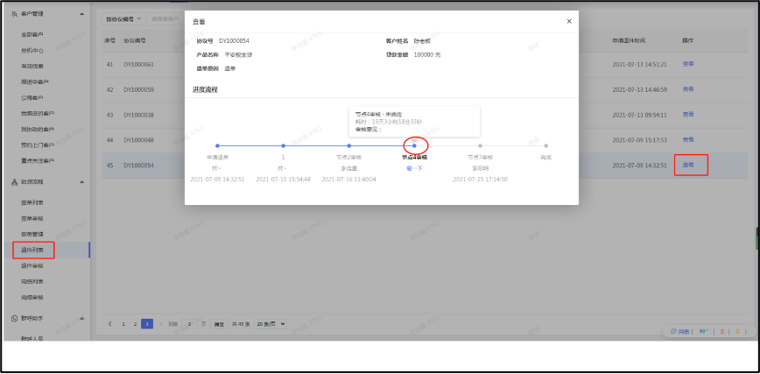The height and width of the screenshot is (374, 760).
Task: Open the 20条/页 page size dropdown
Action: 271,323
